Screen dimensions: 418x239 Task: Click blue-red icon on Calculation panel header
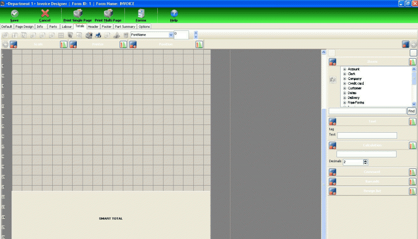click(332, 145)
